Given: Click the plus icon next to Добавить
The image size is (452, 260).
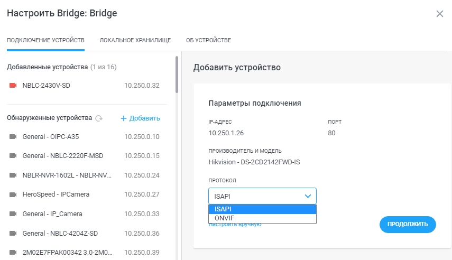Looking at the screenshot, I should pyautogui.click(x=123, y=118).
